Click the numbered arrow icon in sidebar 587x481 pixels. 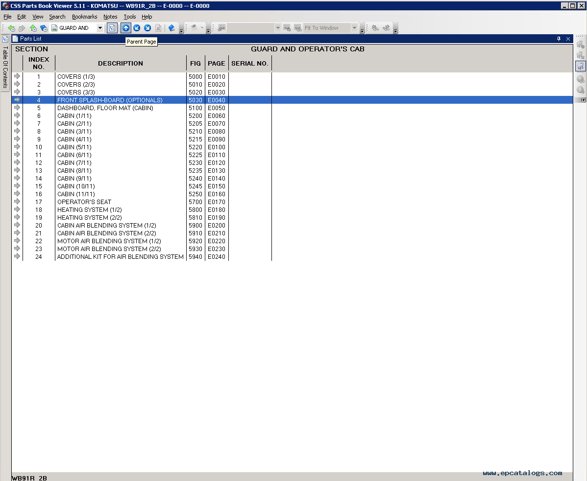click(x=580, y=90)
